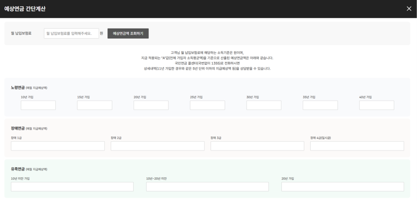Click the 장애연금 section heading

pos(18,128)
